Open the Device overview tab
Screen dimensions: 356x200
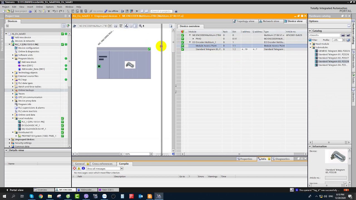click(x=190, y=26)
